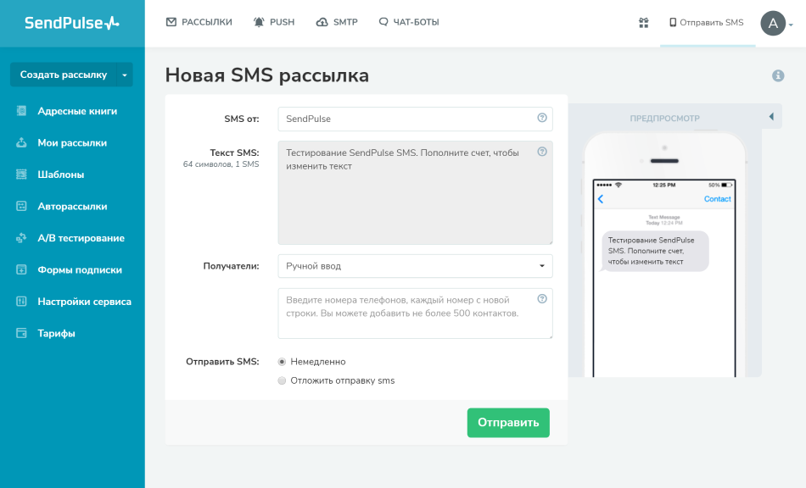Click the preview SMS message bubble
The height and width of the screenshot is (488, 806).
click(655, 251)
